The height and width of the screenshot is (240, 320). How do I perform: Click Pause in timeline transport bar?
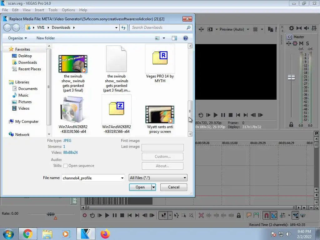coord(115,215)
